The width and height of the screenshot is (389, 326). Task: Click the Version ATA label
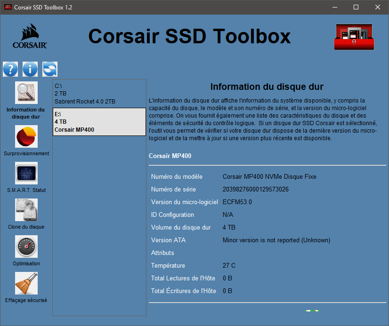click(169, 240)
